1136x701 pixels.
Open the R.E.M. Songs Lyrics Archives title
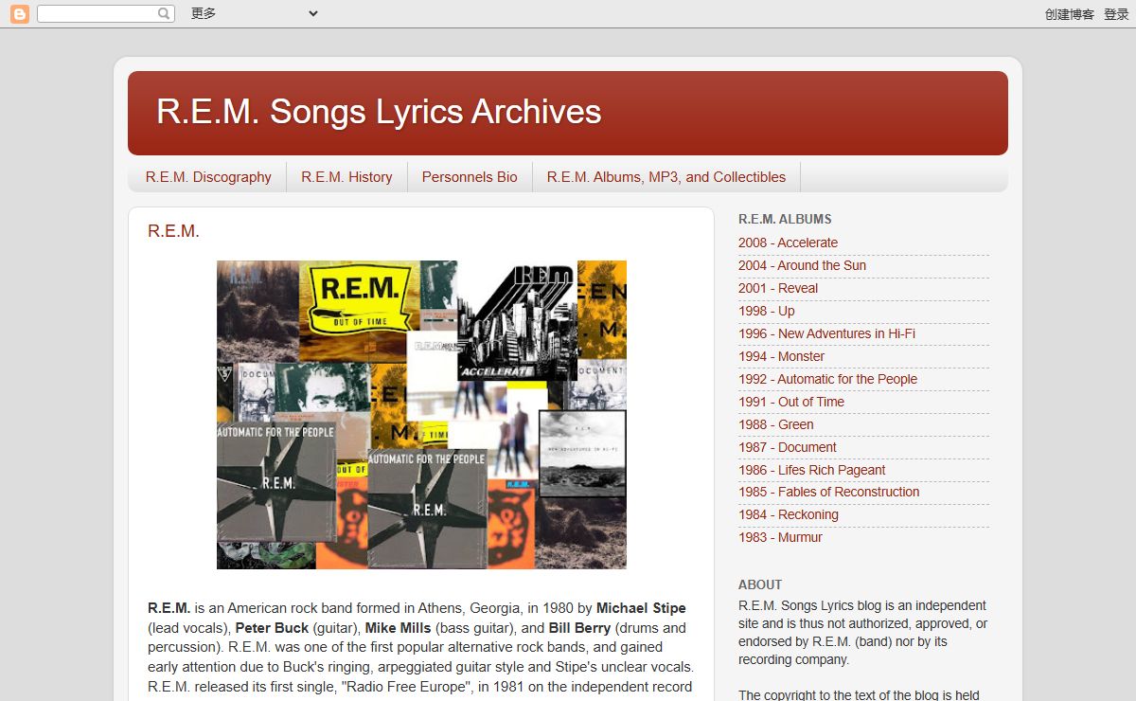[x=379, y=112]
